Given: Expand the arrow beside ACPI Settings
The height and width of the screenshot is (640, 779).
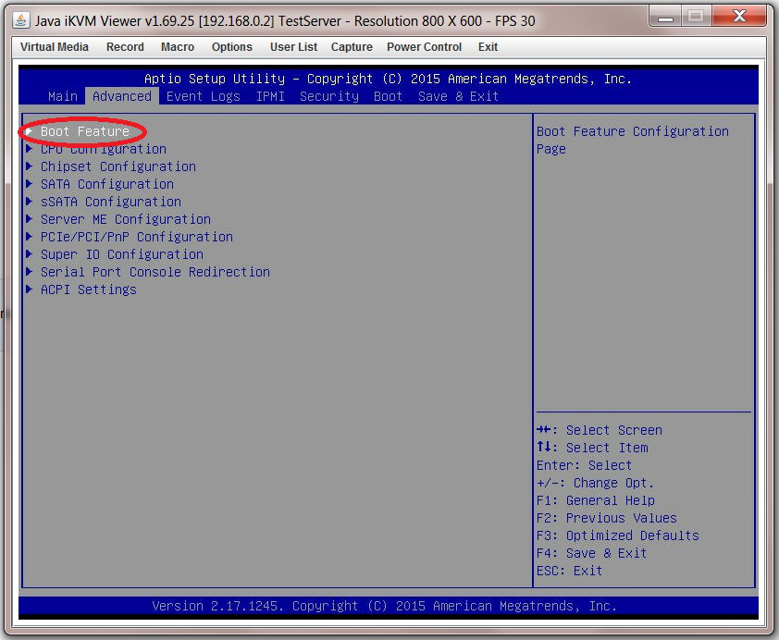Looking at the screenshot, I should [x=30, y=289].
